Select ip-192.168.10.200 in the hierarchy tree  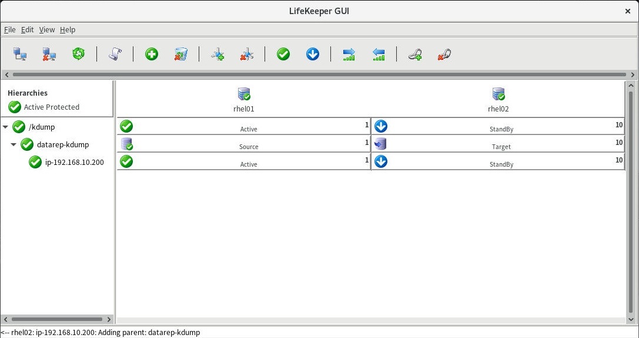pyautogui.click(x=74, y=163)
